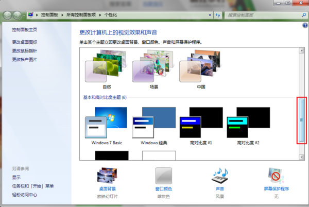309x207 pixels.
Task: Click the help question mark icon
Action: [305, 25]
